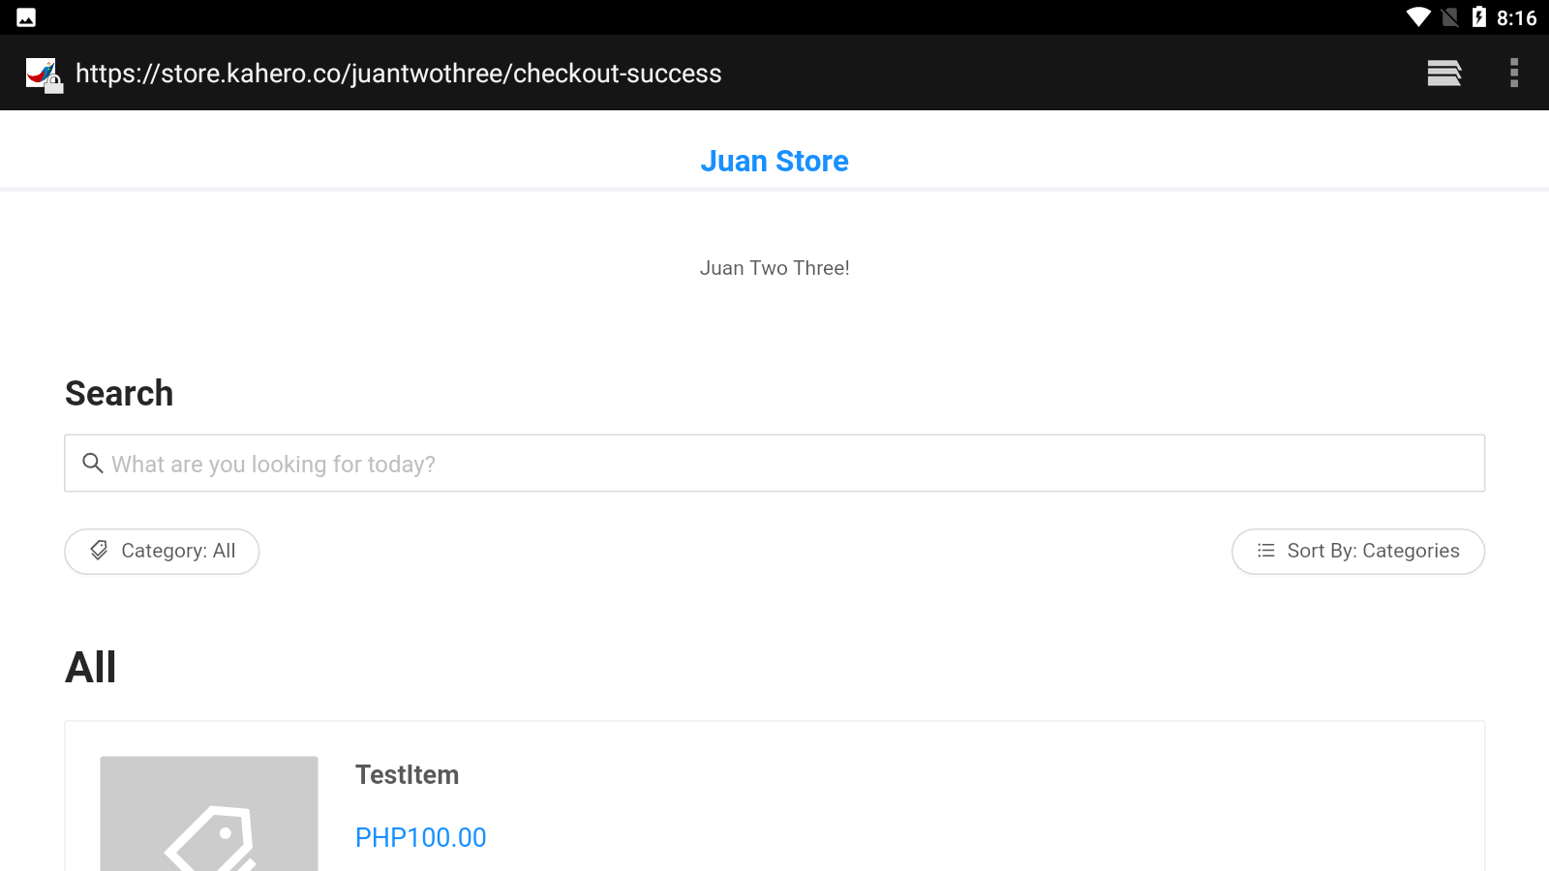Open the TestItem product name
1549x871 pixels.
click(x=407, y=775)
